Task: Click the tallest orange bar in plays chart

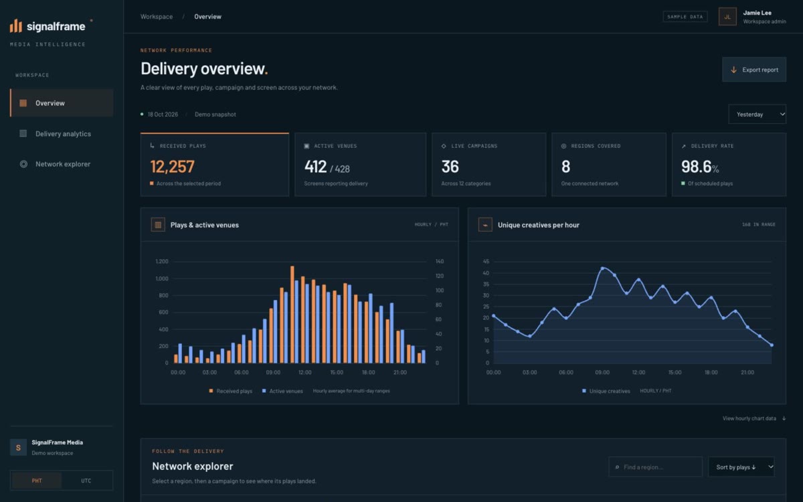Action: tap(292, 315)
